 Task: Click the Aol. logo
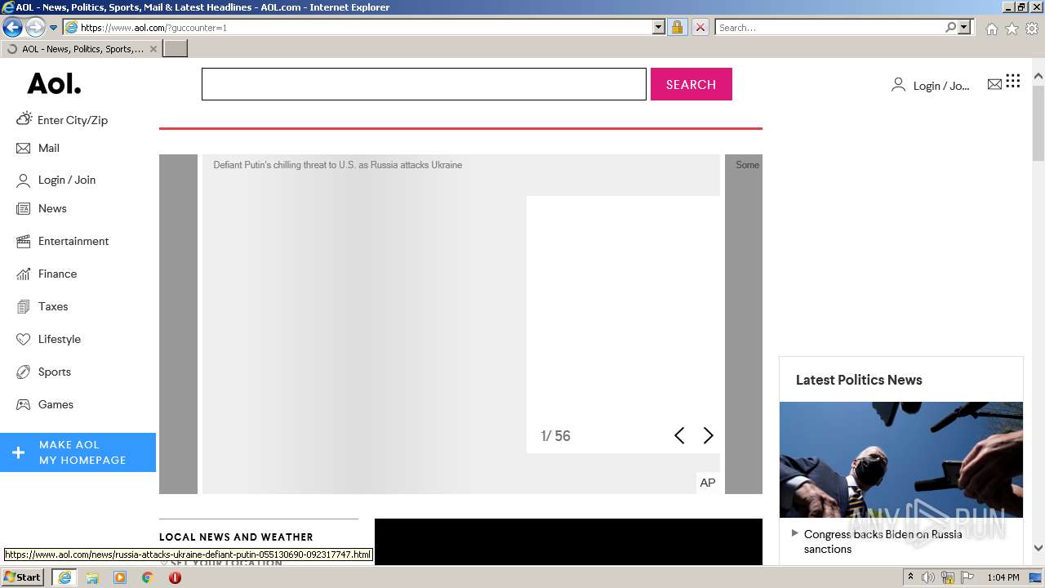[x=54, y=84]
